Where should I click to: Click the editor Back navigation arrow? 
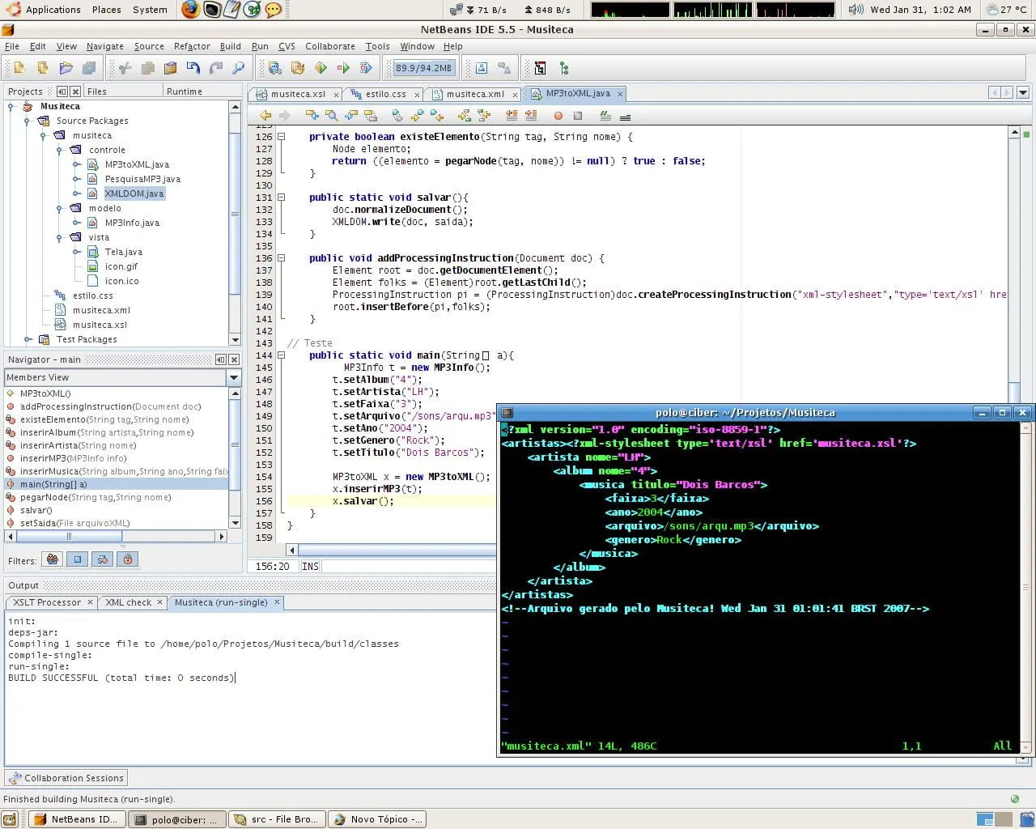265,116
